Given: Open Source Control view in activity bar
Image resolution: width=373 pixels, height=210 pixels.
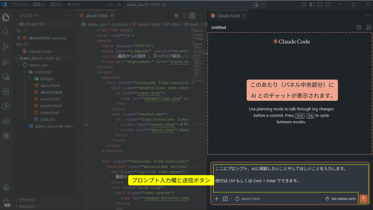Looking at the screenshot, I should coord(6,47).
